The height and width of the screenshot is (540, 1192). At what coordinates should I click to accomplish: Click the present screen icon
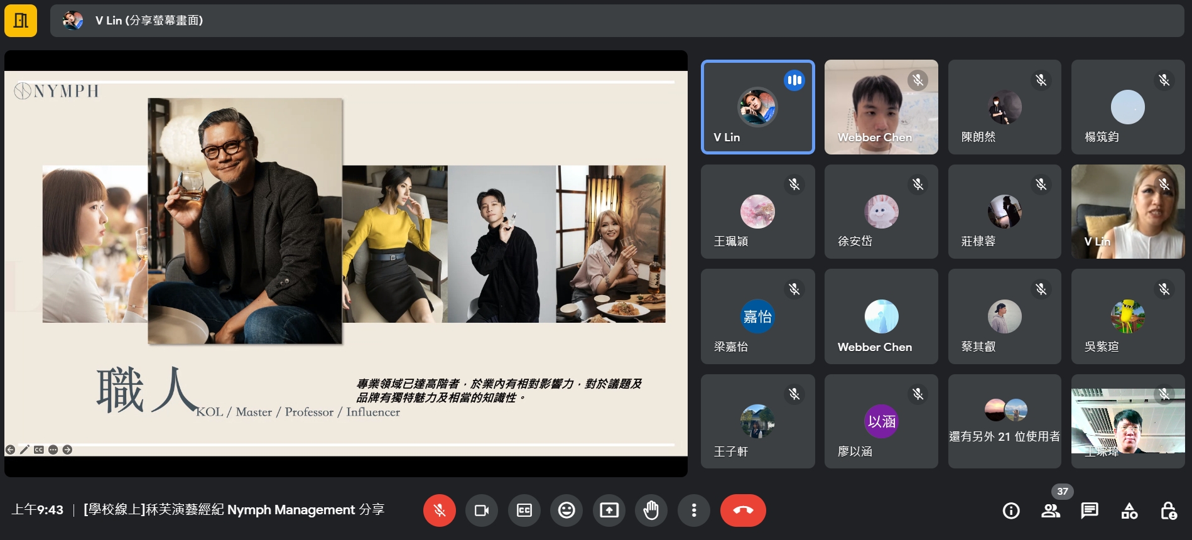tap(609, 510)
